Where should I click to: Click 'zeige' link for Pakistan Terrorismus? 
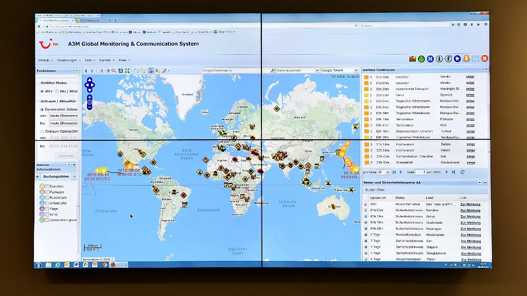[x=470, y=119]
